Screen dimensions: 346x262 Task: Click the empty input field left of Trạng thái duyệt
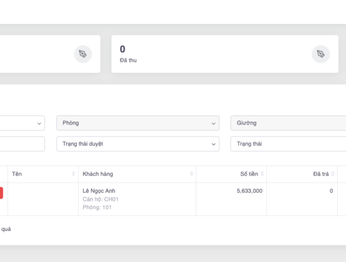(22, 144)
